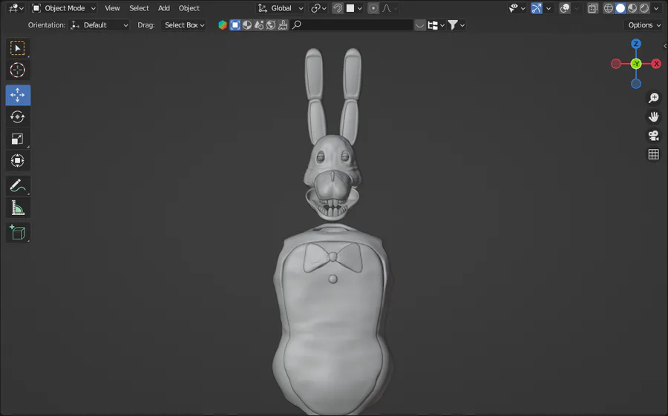Open the pivot point dropdown
The image size is (668, 416).
(x=318, y=8)
